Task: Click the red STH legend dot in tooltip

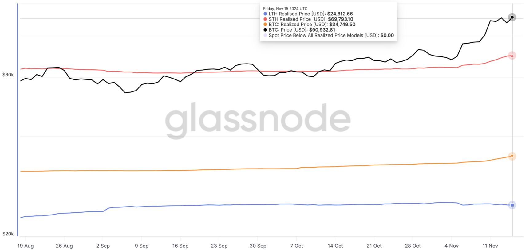Action: [x=265, y=19]
